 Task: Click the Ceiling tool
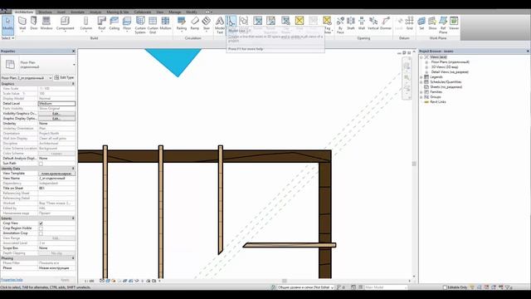click(114, 24)
